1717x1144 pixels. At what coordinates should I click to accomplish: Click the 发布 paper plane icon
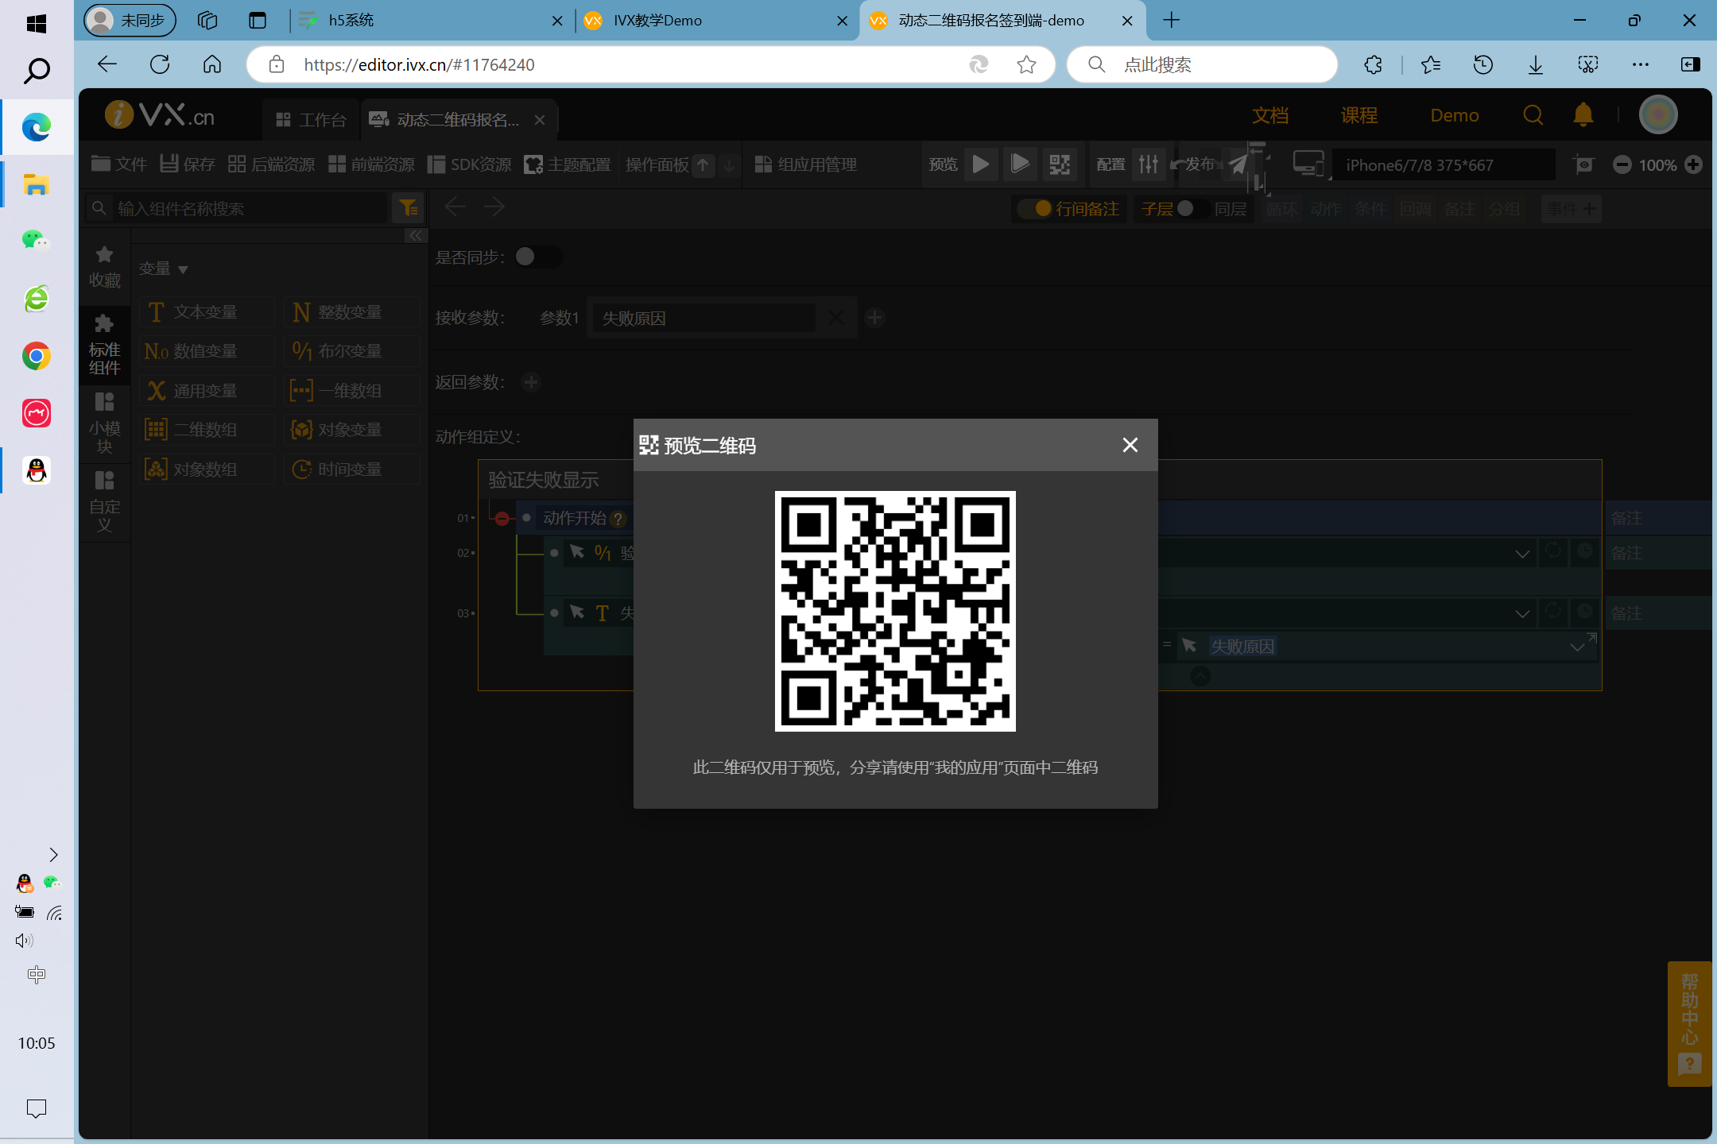point(1239,164)
